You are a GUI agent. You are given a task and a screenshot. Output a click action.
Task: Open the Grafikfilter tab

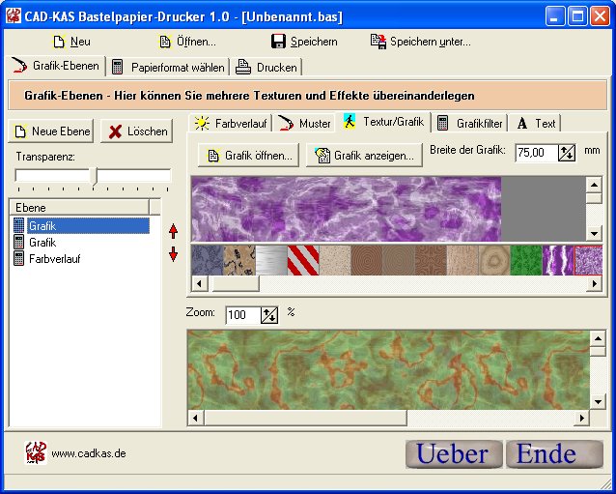pyautogui.click(x=469, y=123)
